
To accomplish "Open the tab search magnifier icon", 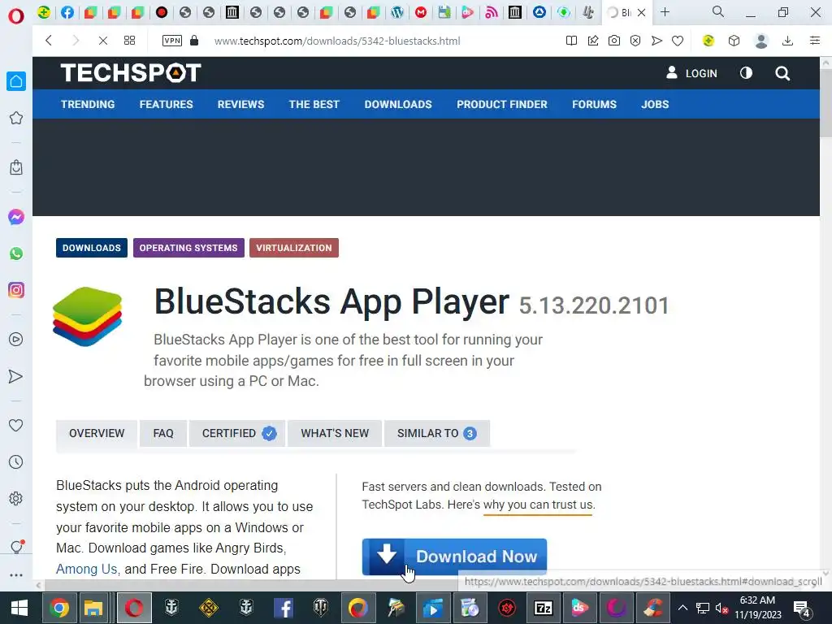I will coord(718,11).
